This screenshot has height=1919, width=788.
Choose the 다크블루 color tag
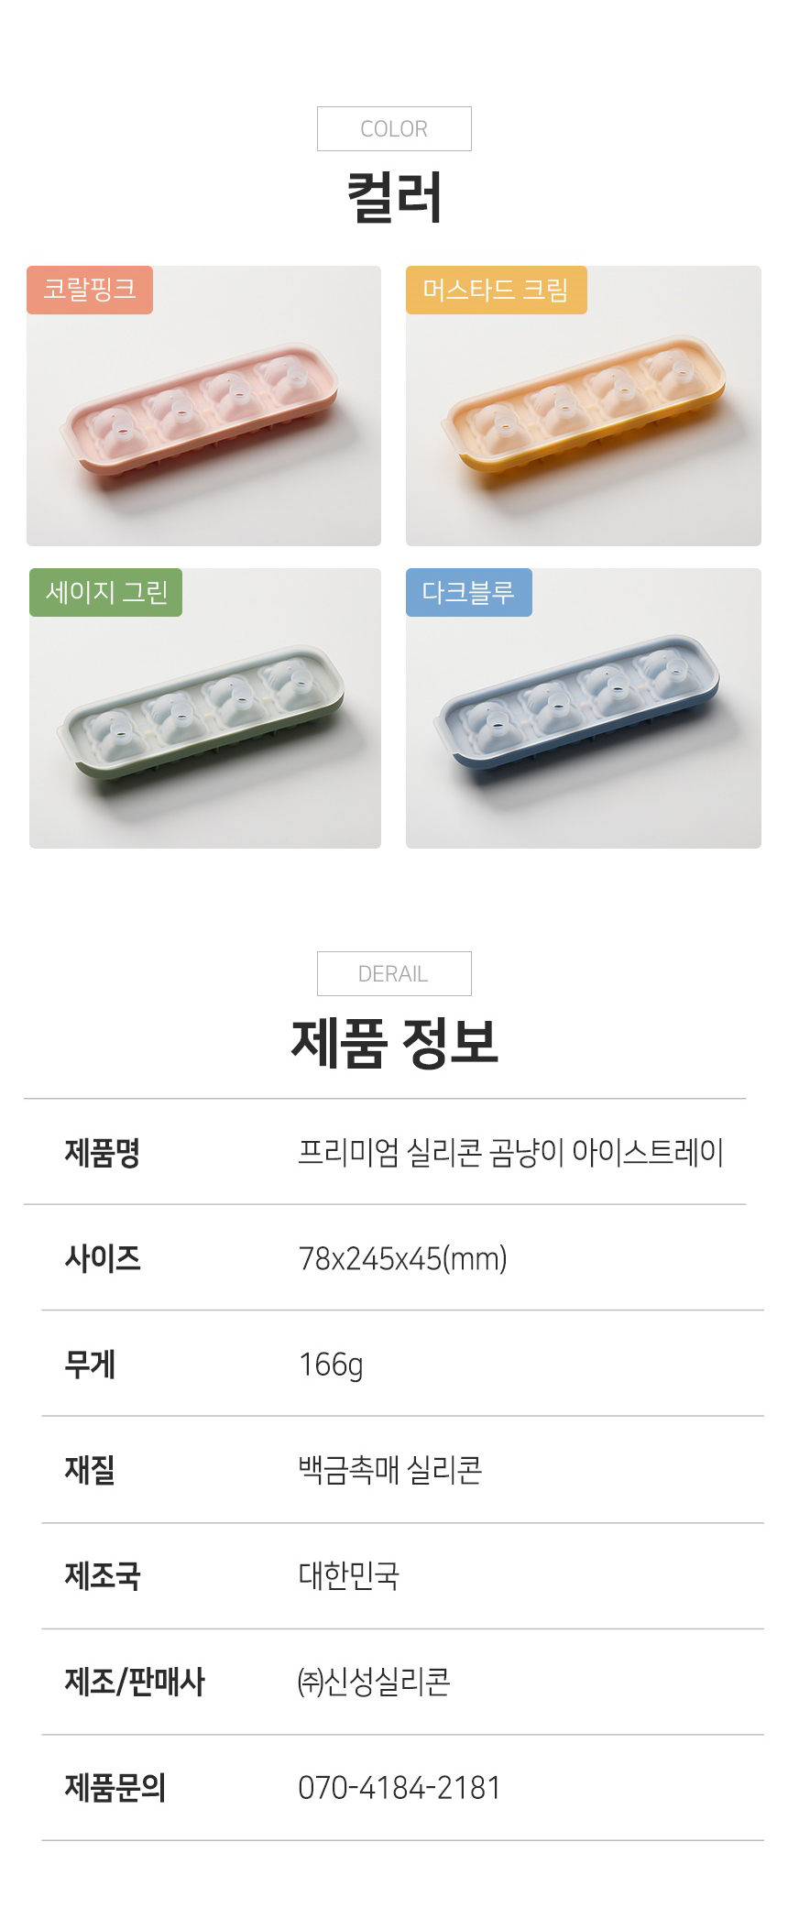click(x=468, y=593)
